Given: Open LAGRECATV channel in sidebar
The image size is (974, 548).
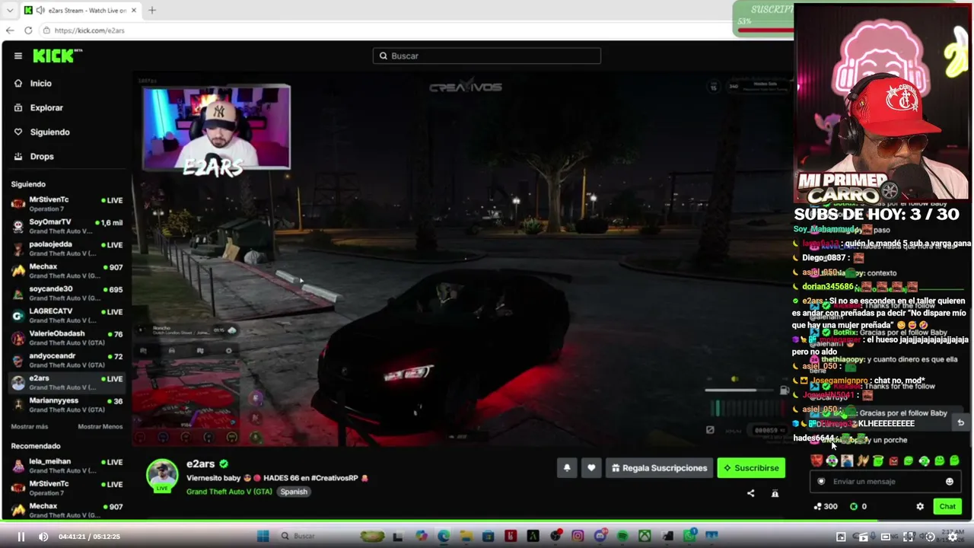Looking at the screenshot, I should click(67, 315).
